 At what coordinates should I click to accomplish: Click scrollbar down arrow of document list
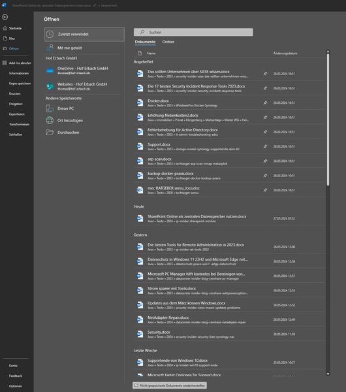(328, 374)
